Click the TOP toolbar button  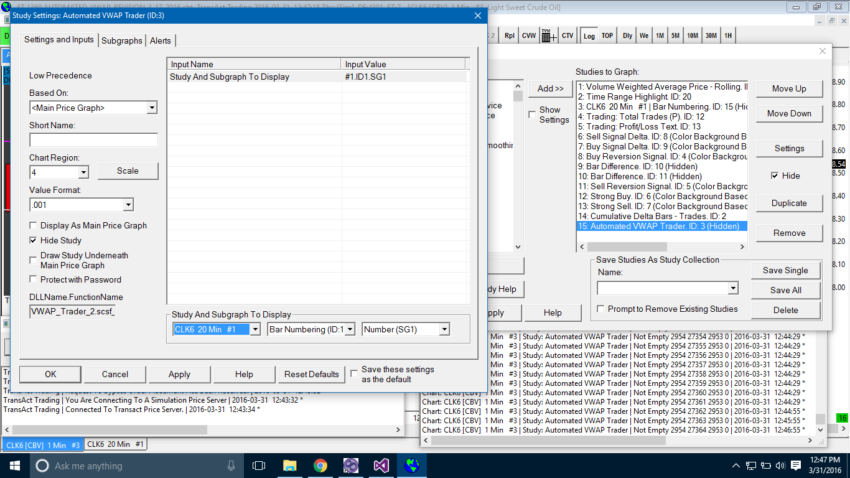click(x=607, y=35)
